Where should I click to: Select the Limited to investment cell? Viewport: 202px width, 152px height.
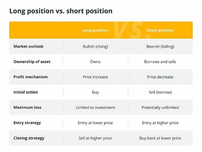pos(95,108)
